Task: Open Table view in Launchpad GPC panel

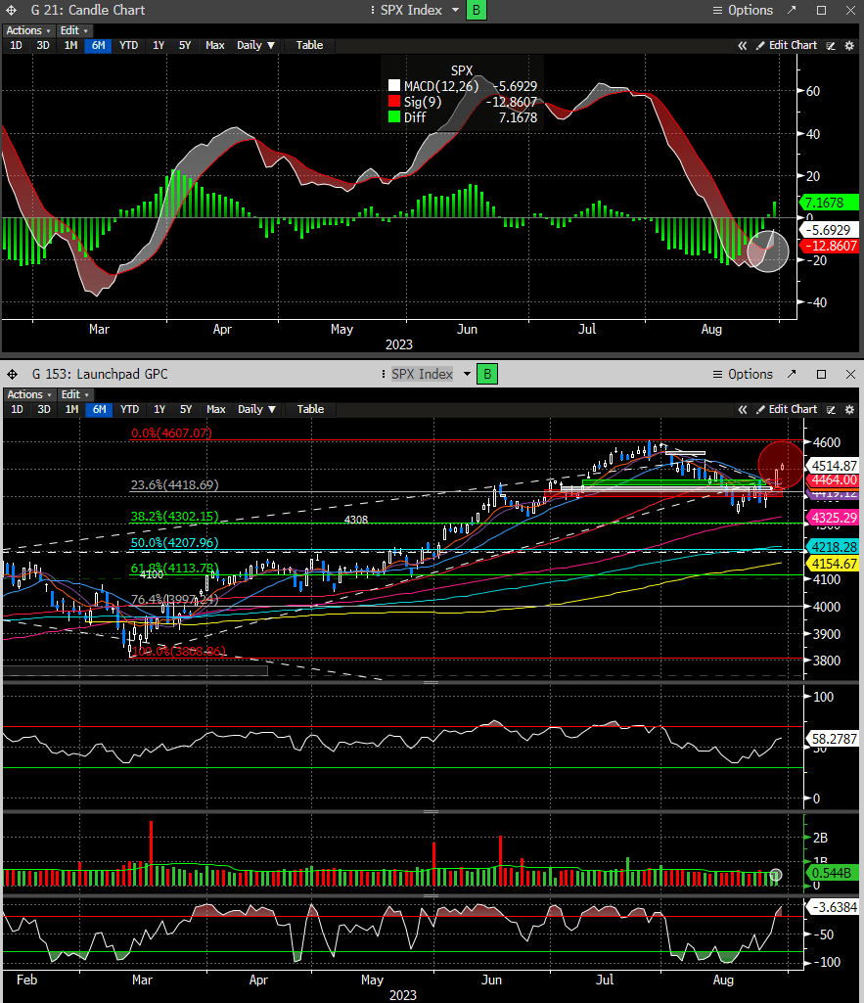Action: [x=310, y=409]
